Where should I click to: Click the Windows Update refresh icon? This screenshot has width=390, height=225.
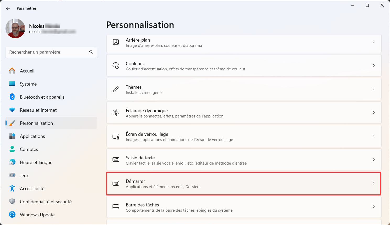click(x=12, y=215)
